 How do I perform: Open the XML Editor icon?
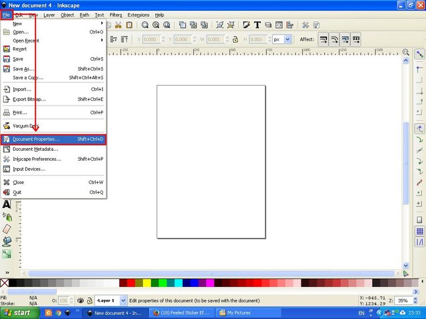point(279,25)
